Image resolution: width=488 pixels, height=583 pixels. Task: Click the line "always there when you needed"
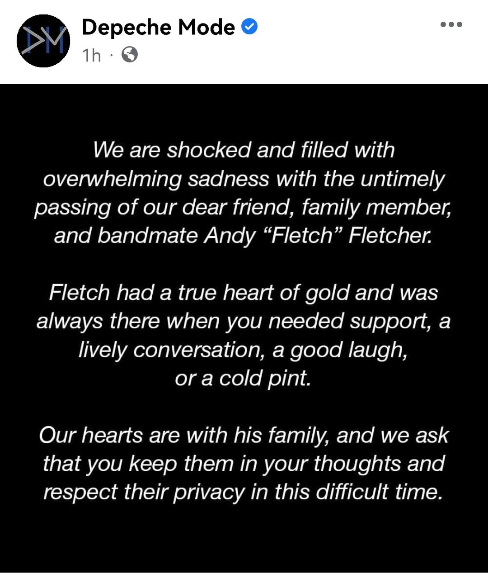click(x=243, y=321)
